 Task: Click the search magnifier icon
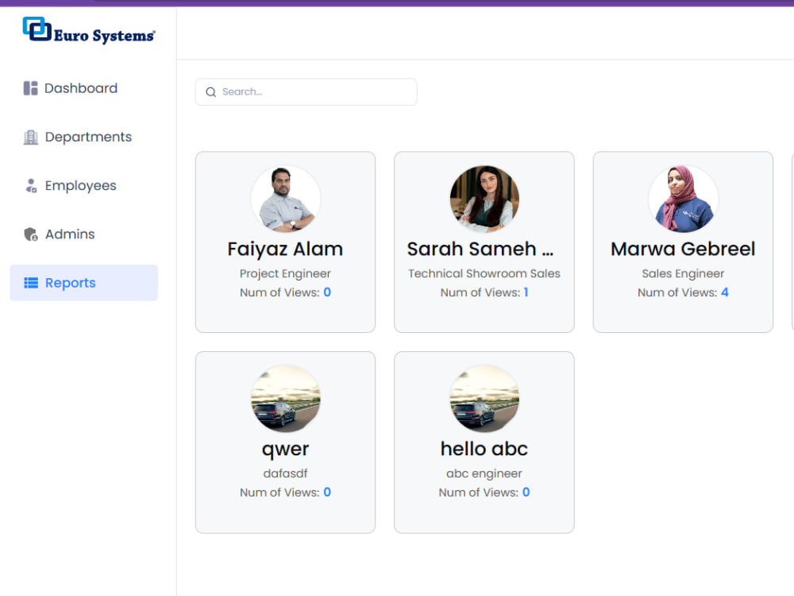(210, 92)
